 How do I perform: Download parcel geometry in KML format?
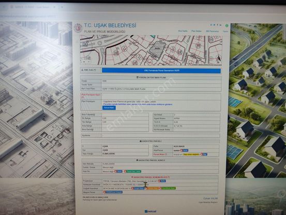tap(161, 70)
